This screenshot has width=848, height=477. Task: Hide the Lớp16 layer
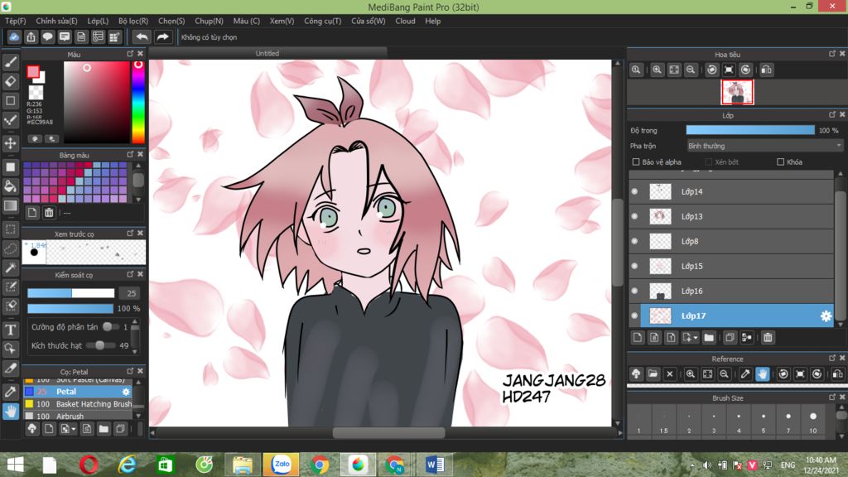635,291
